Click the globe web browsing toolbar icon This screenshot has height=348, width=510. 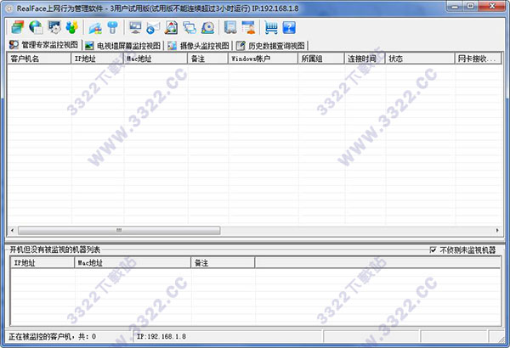click(x=36, y=27)
